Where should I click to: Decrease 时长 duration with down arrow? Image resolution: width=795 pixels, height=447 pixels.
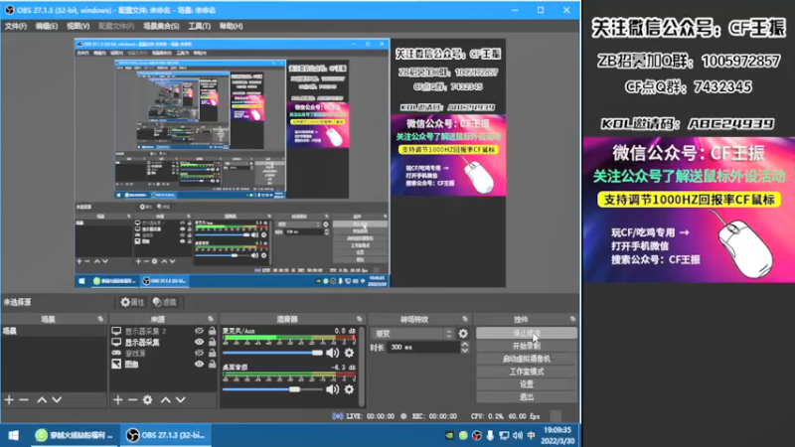click(464, 351)
